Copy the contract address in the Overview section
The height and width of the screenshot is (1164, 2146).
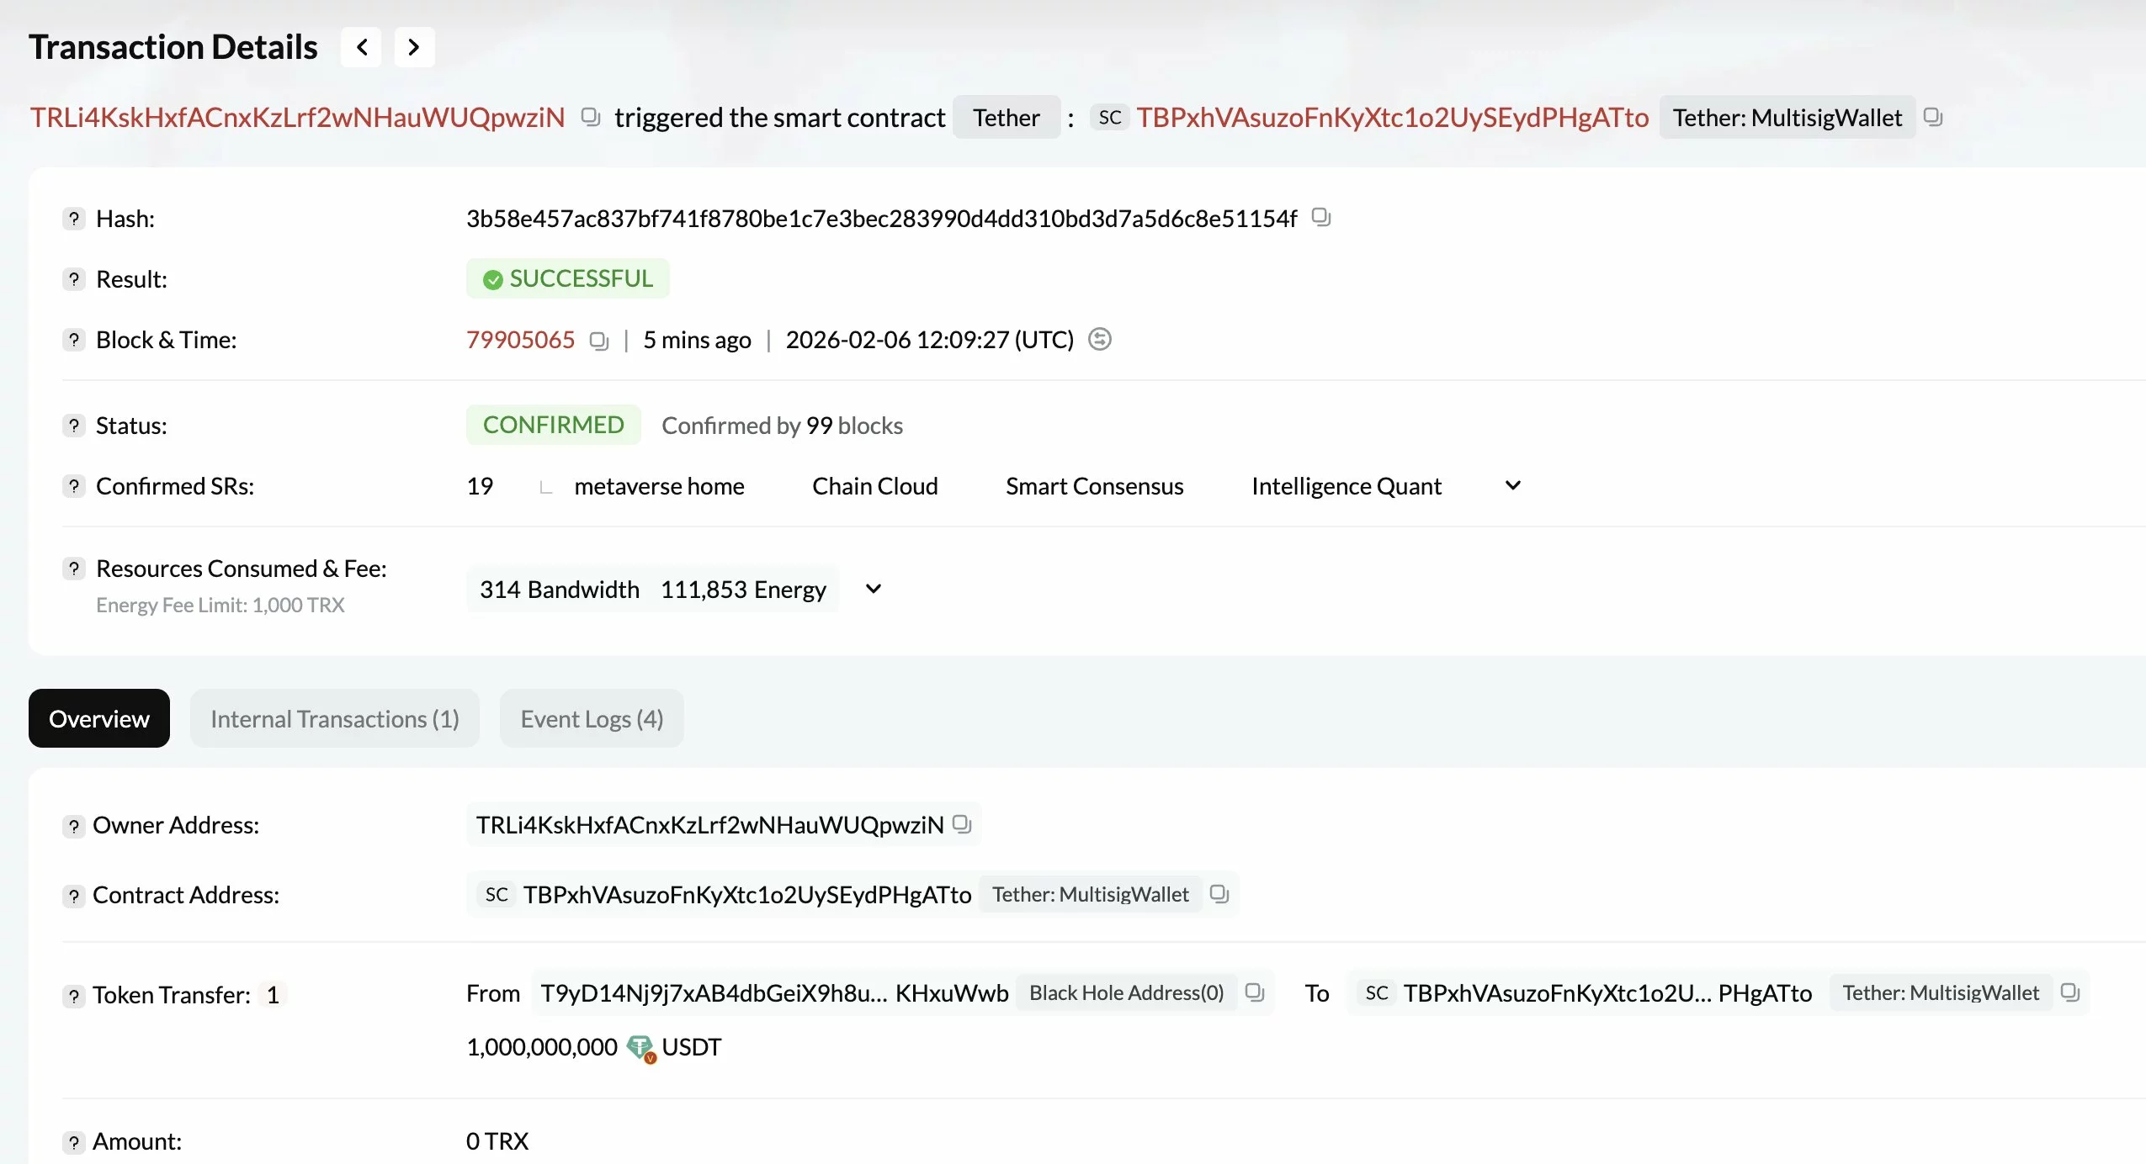click(x=1219, y=894)
